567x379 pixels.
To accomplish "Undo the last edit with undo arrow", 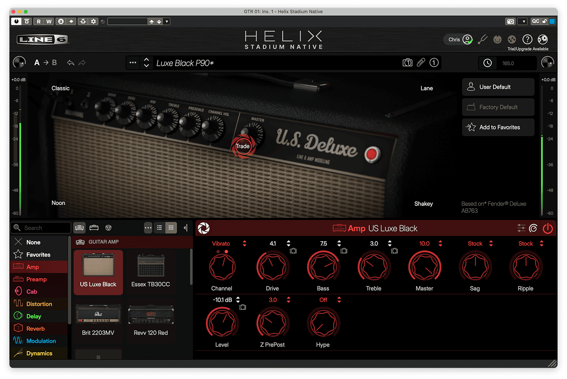I will click(x=70, y=63).
